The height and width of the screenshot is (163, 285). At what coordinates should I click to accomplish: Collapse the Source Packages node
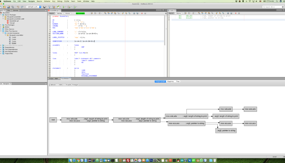(1, 15)
